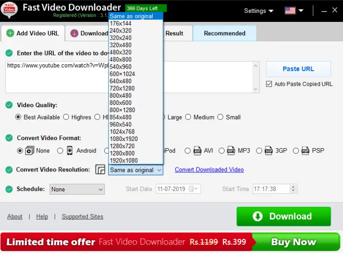This screenshot has width=343, height=253.
Task: Click the green check beside Enter the URL
Action: [x=9, y=53]
